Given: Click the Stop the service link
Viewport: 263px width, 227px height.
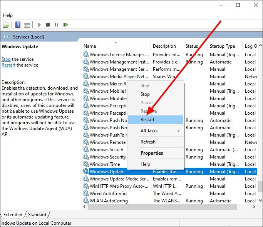Looking at the screenshot, I should [6, 59].
